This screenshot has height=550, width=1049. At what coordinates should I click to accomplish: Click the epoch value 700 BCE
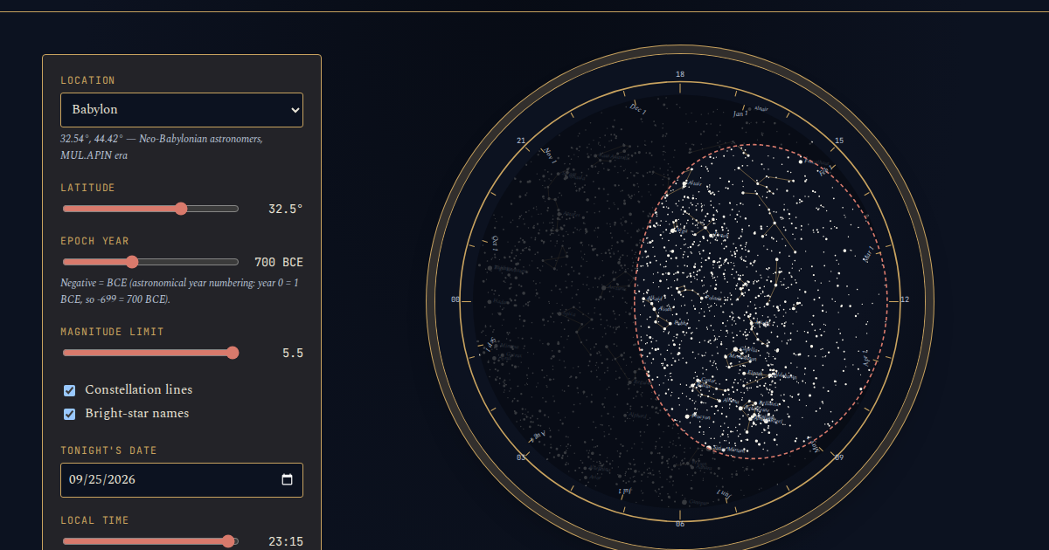pyautogui.click(x=279, y=262)
